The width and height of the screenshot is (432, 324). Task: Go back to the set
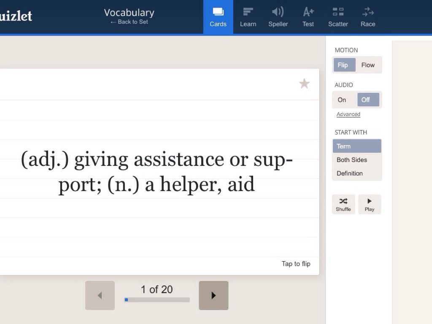point(129,22)
